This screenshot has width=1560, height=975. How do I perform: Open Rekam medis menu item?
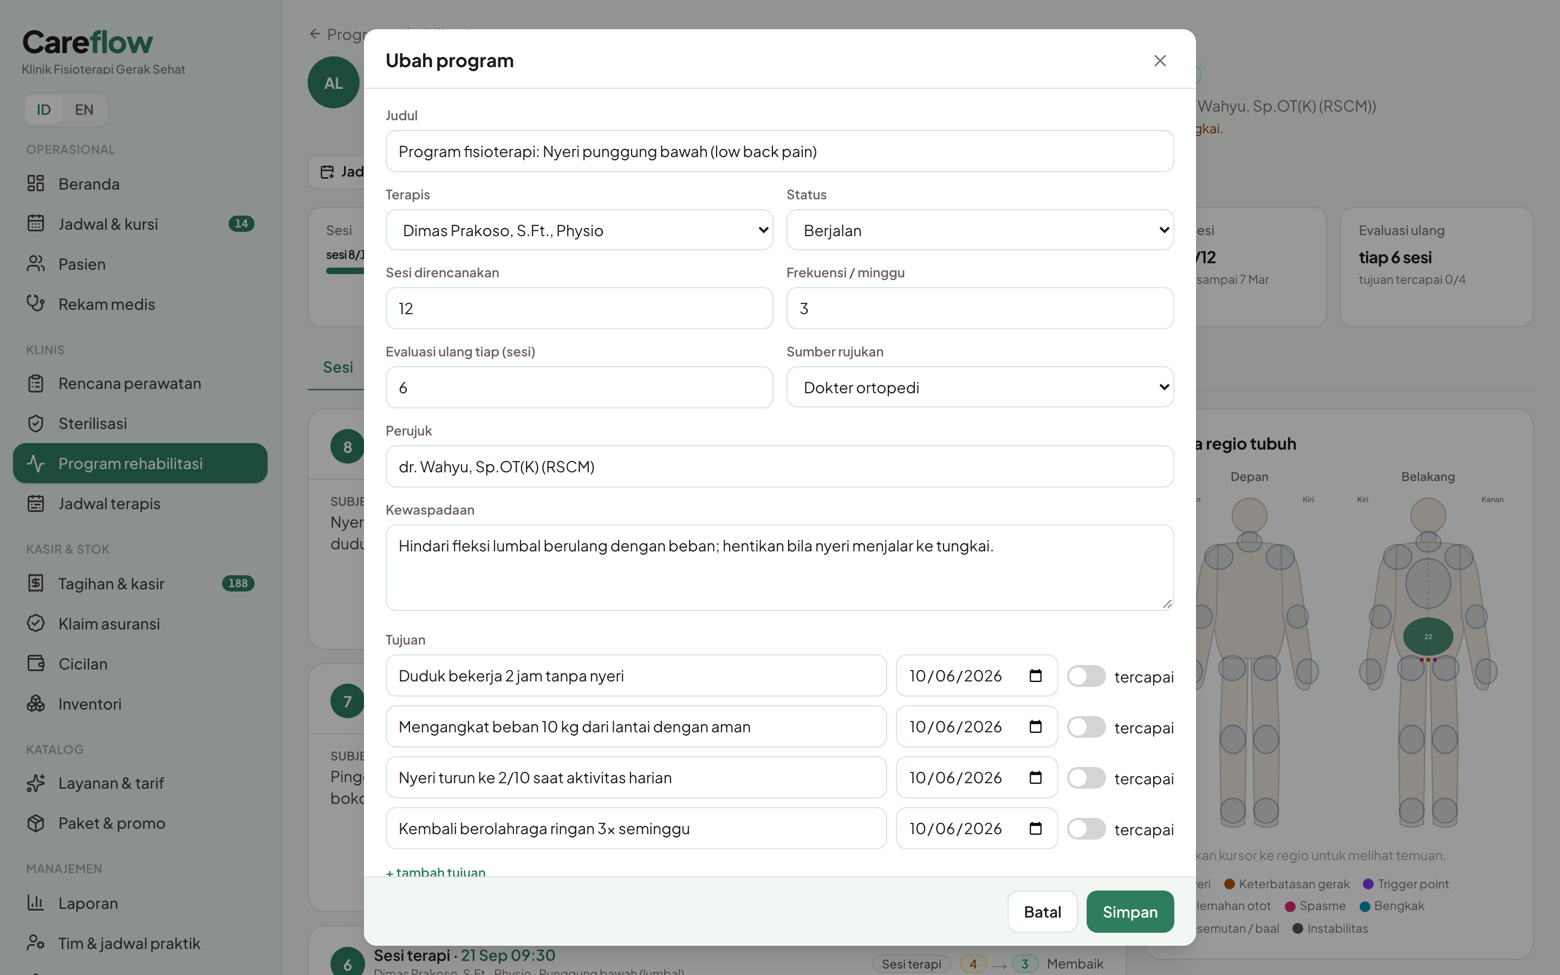coord(140,304)
